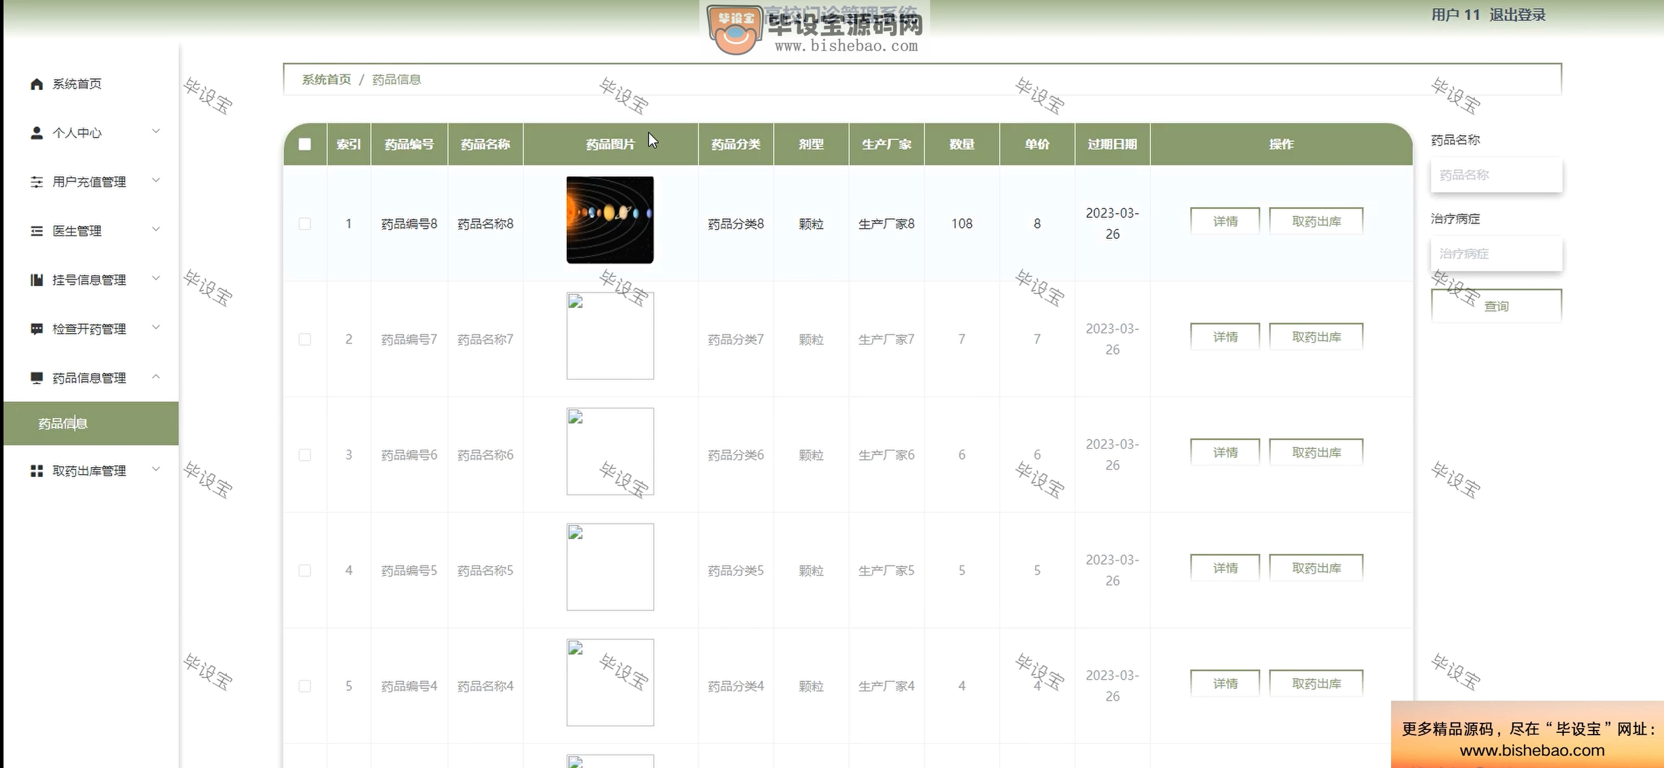The width and height of the screenshot is (1664, 768).
Task: Click the 药品编号 column header
Action: 409,144
